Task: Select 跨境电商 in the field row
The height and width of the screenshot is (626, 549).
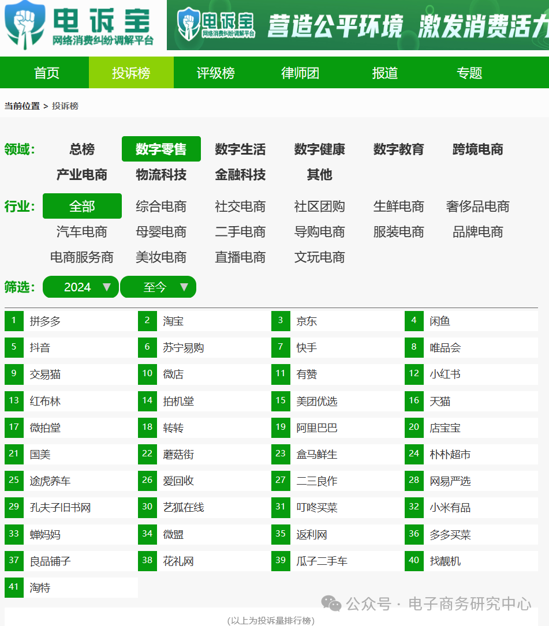Action: click(477, 149)
